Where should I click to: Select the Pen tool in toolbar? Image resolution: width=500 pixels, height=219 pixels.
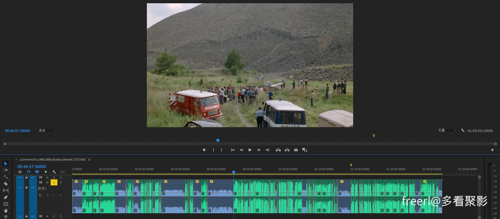coord(6,197)
